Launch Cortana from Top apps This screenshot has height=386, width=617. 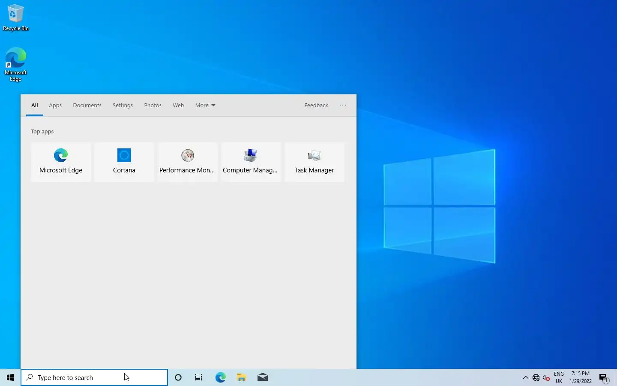[x=124, y=162]
